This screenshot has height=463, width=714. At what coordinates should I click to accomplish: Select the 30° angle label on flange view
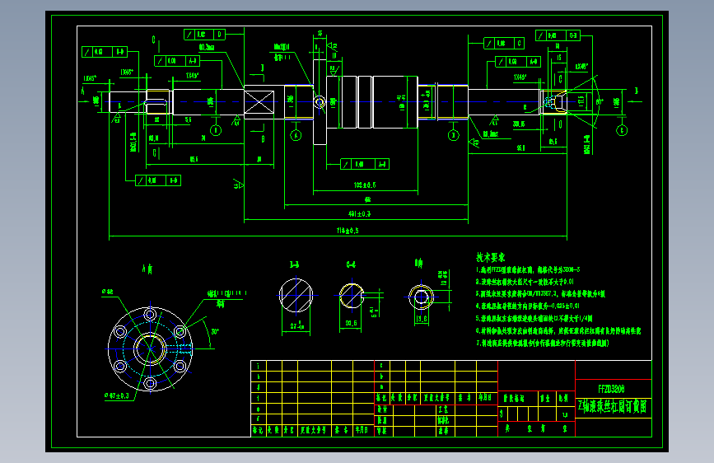214,331
